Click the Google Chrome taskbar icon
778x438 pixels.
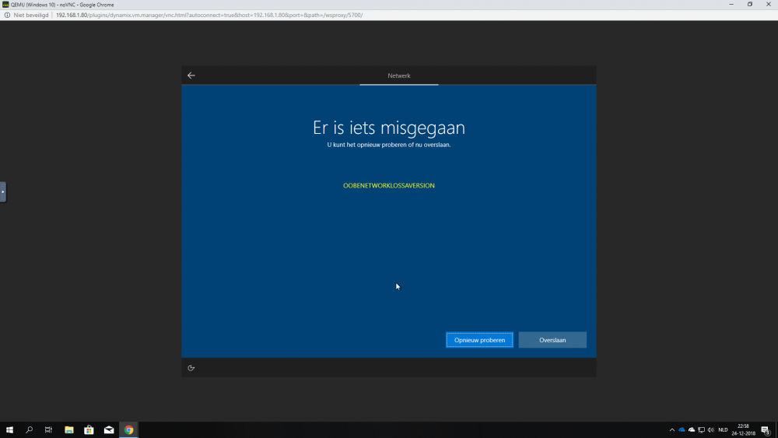coord(129,430)
